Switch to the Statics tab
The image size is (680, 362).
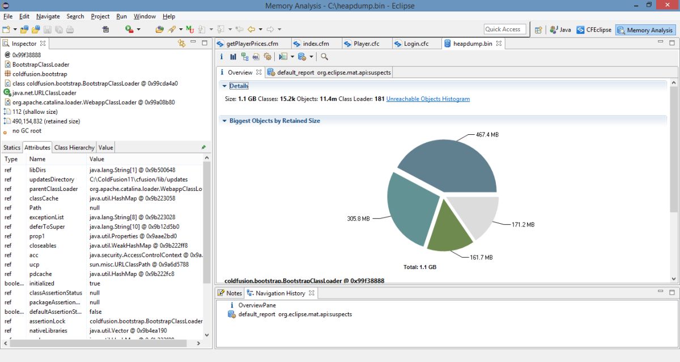12,147
